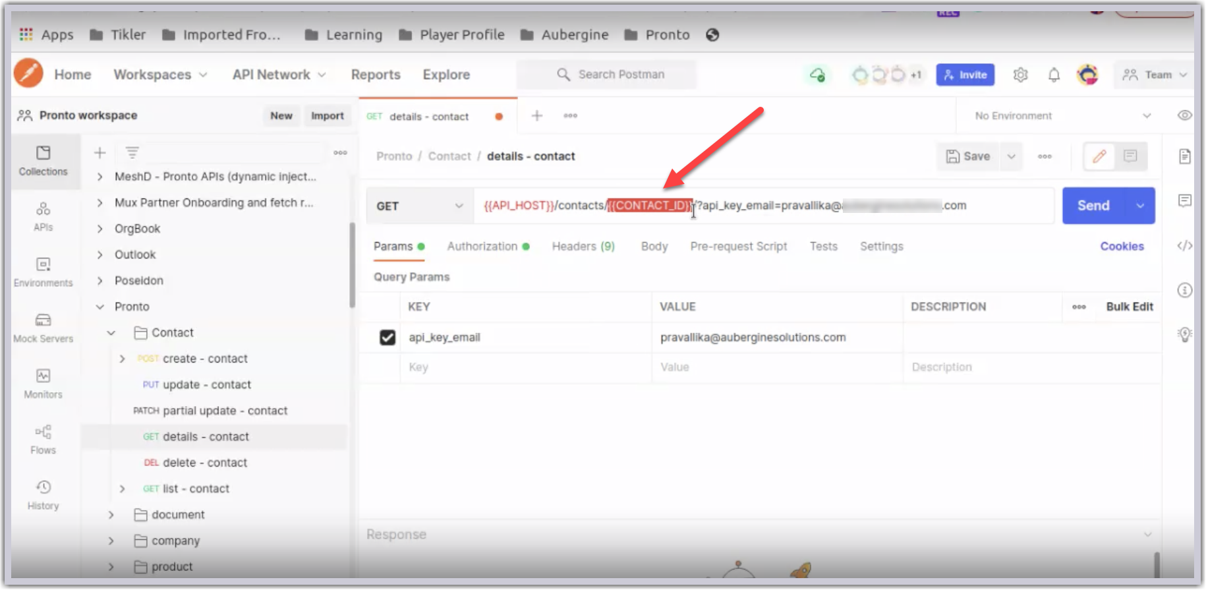1206x590 pixels.
Task: Open collections panel more options dots
Action: tap(340, 153)
